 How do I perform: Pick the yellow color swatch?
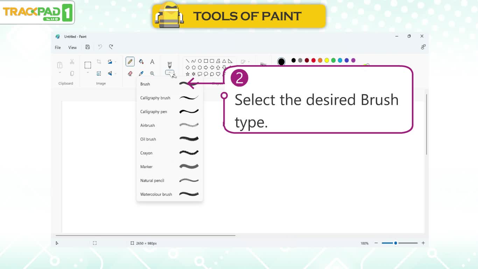click(x=327, y=60)
